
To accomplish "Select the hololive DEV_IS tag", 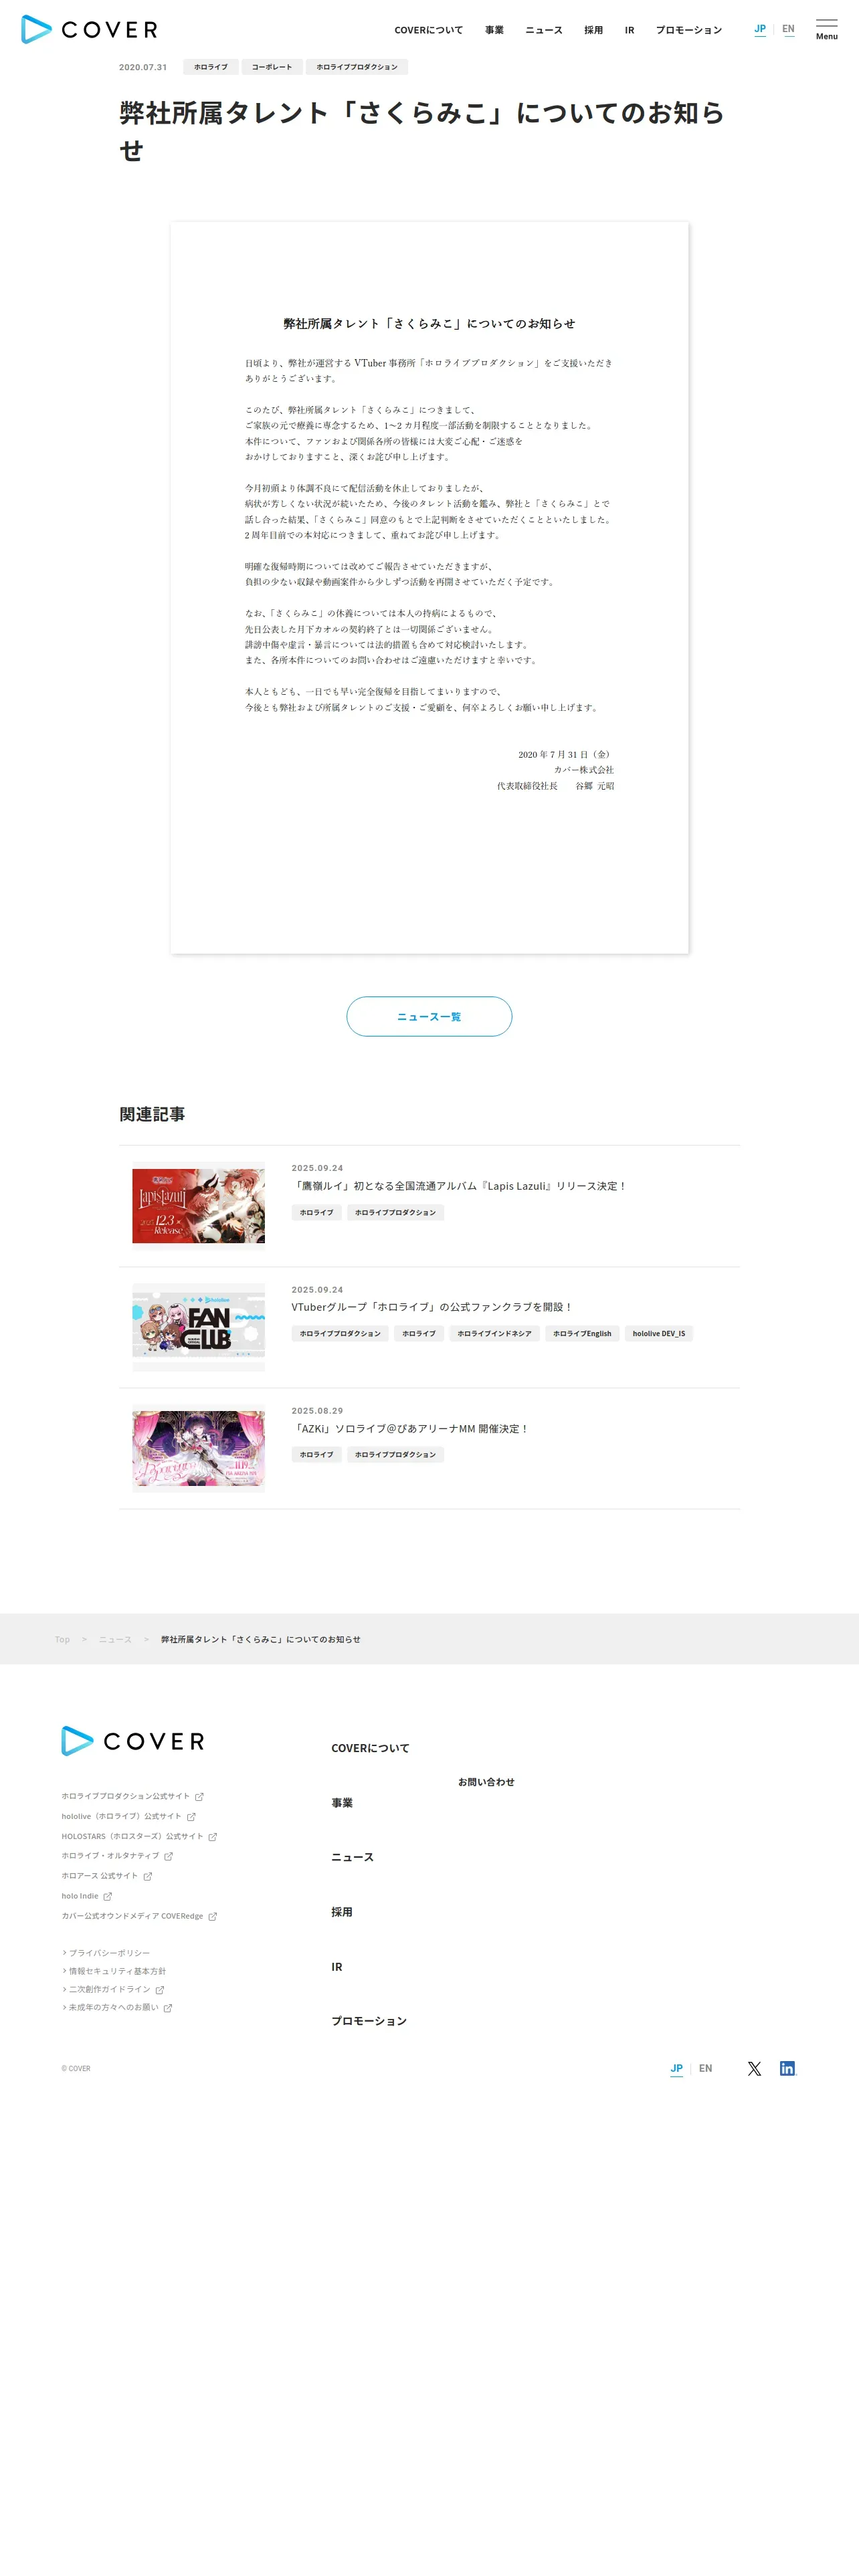I will 659,1333.
